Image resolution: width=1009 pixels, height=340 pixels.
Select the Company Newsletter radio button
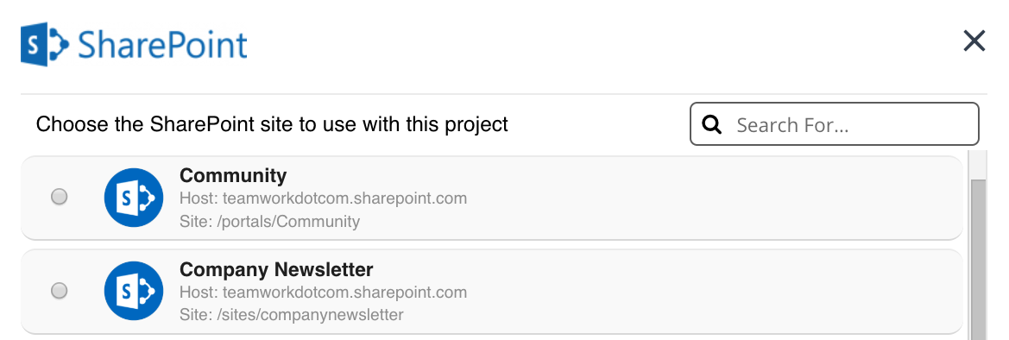click(60, 291)
